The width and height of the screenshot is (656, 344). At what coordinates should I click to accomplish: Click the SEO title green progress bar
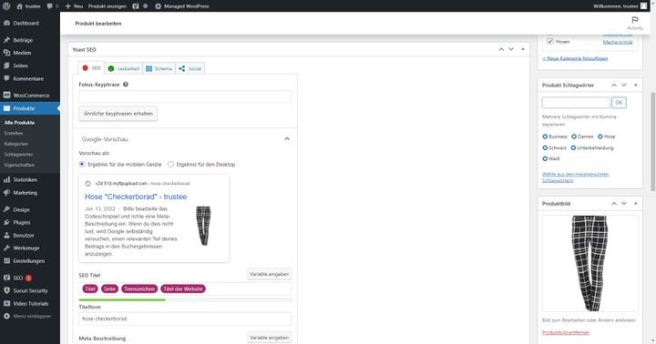coord(122,299)
